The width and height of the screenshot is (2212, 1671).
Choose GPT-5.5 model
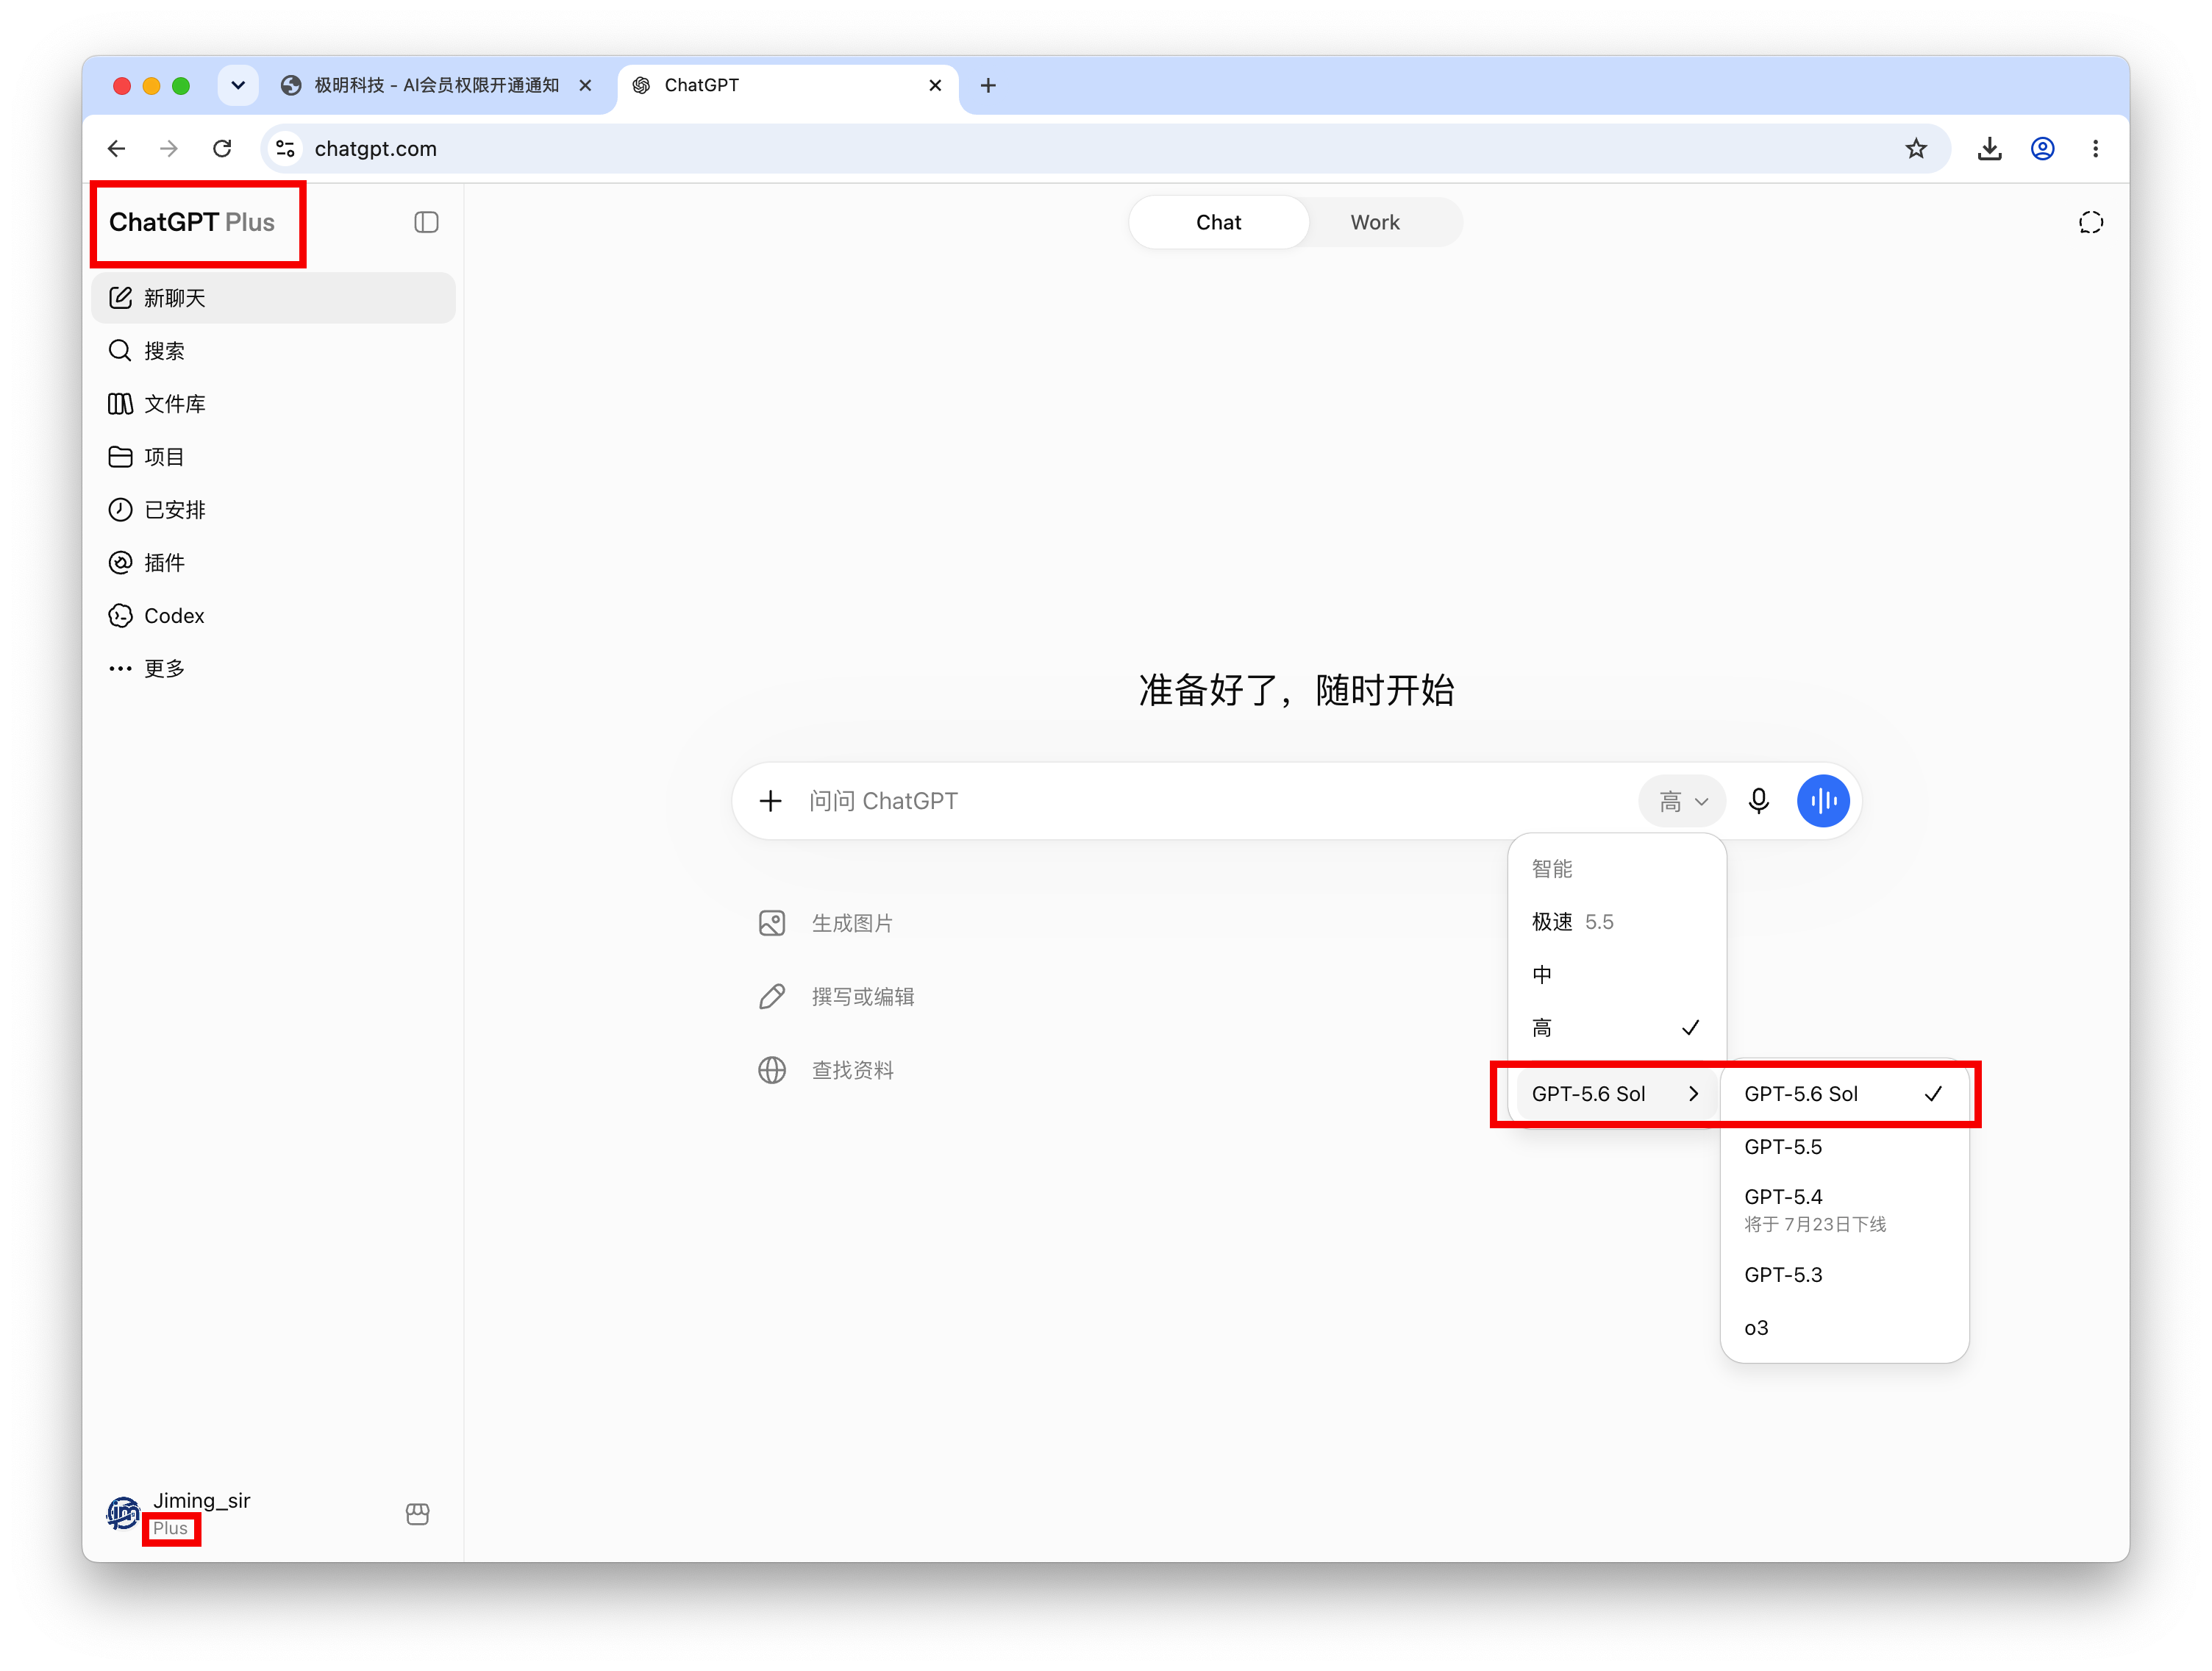pos(1844,1147)
